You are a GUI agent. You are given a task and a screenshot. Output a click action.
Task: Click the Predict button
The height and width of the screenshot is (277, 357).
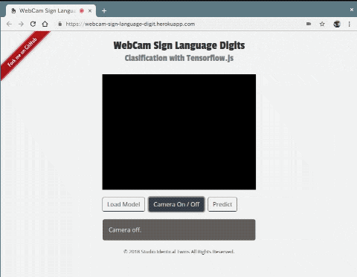pos(222,204)
